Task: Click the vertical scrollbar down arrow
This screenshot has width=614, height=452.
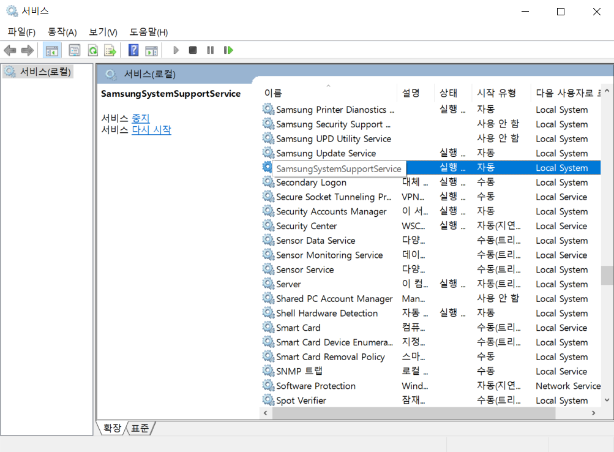Action: click(607, 400)
